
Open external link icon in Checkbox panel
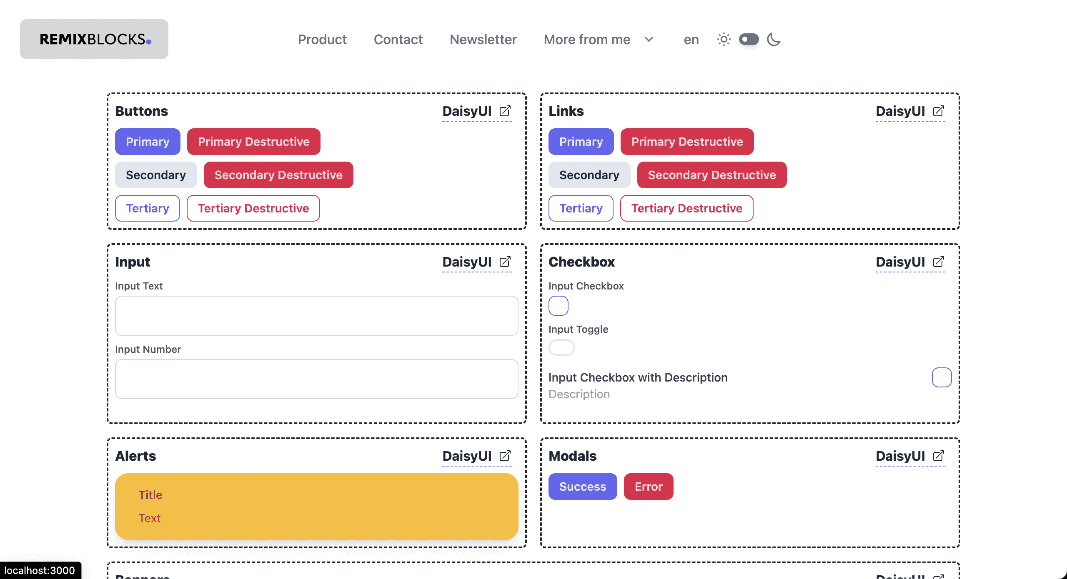[939, 262]
